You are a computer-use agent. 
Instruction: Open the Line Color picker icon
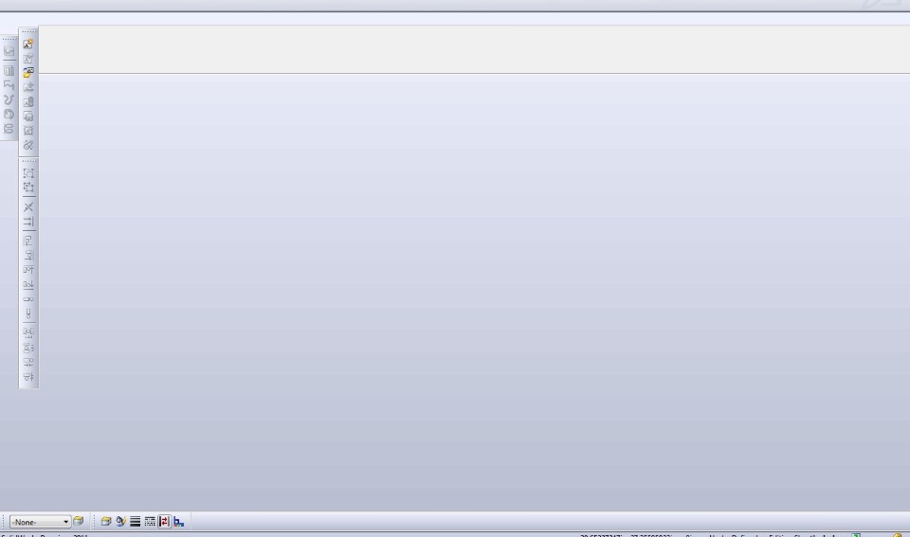point(120,521)
